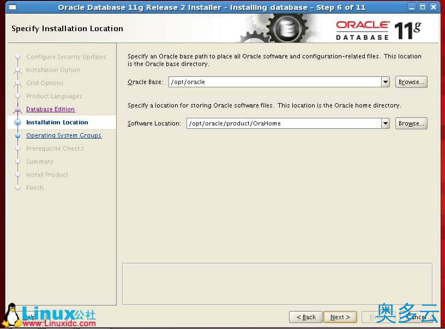Click the empty message area at bottom

pyautogui.click(x=277, y=284)
